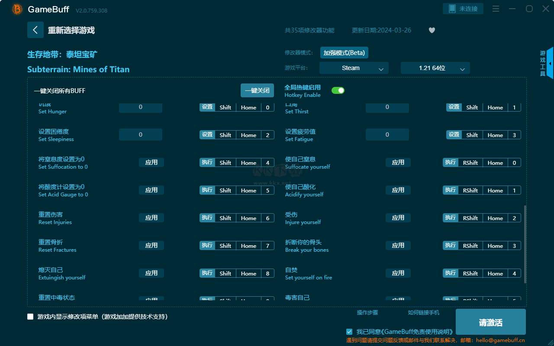
Task: Select the 加强模式(Beta) mode button
Action: [344, 53]
